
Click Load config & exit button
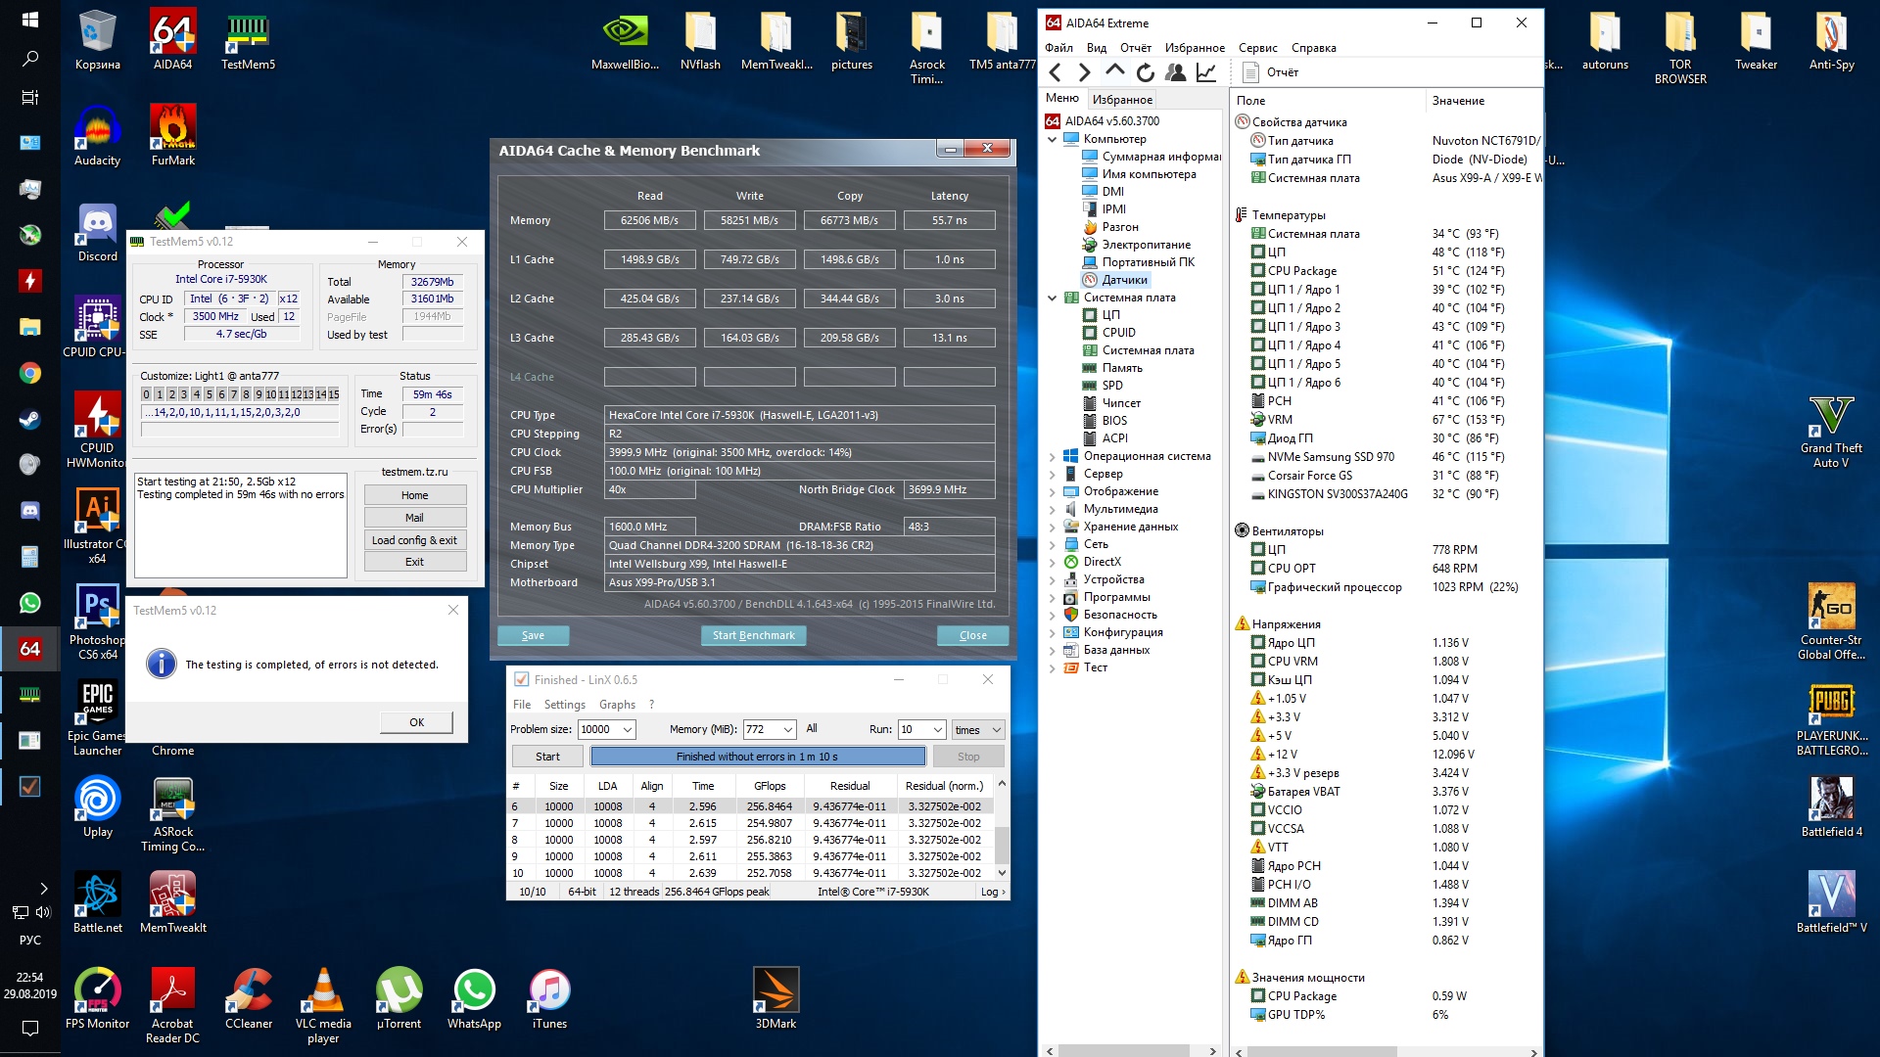(414, 540)
